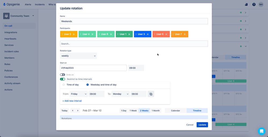Switch to 1 Day view
This screenshot has height=137, width=268.
tap(124, 110)
